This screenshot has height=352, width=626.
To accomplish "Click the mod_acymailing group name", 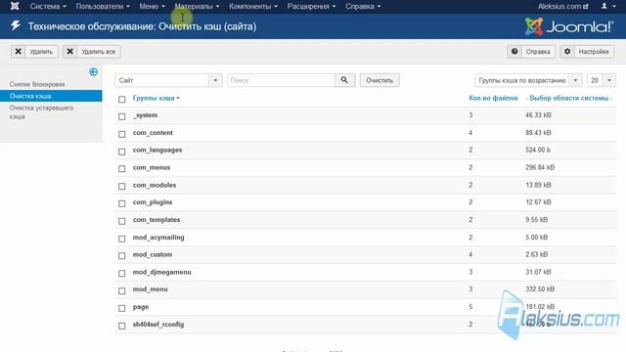I will pyautogui.click(x=158, y=237).
